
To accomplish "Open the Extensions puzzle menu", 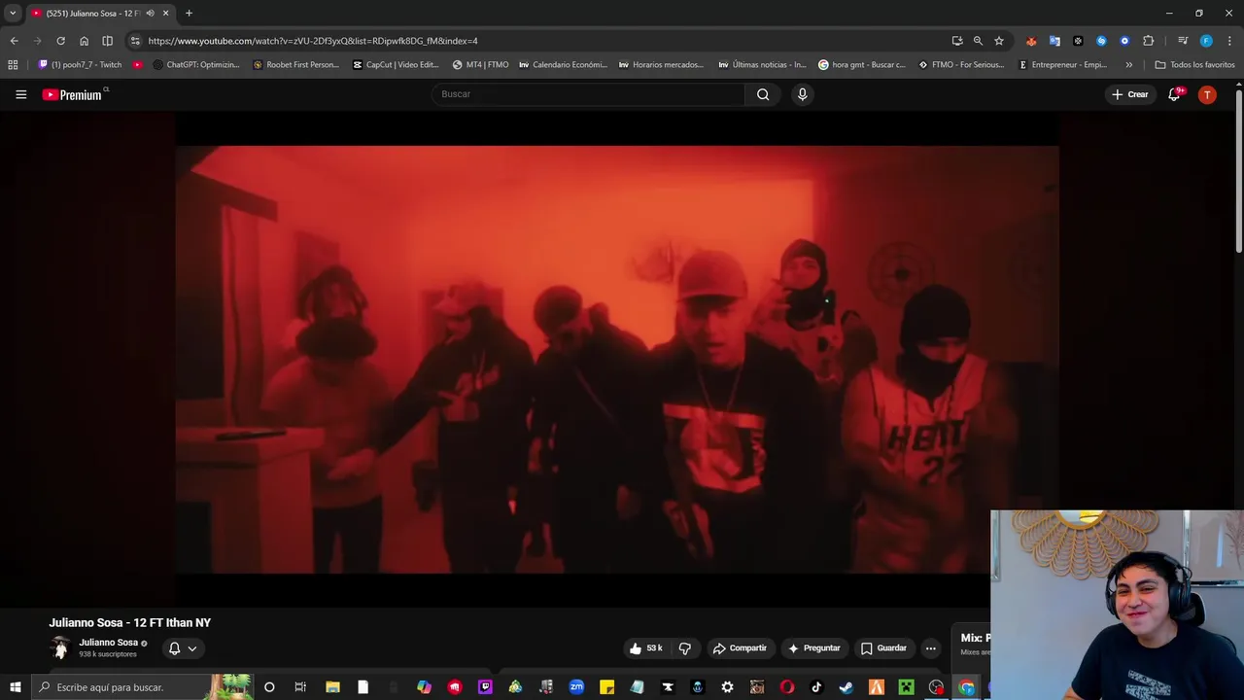I will pyautogui.click(x=1148, y=41).
